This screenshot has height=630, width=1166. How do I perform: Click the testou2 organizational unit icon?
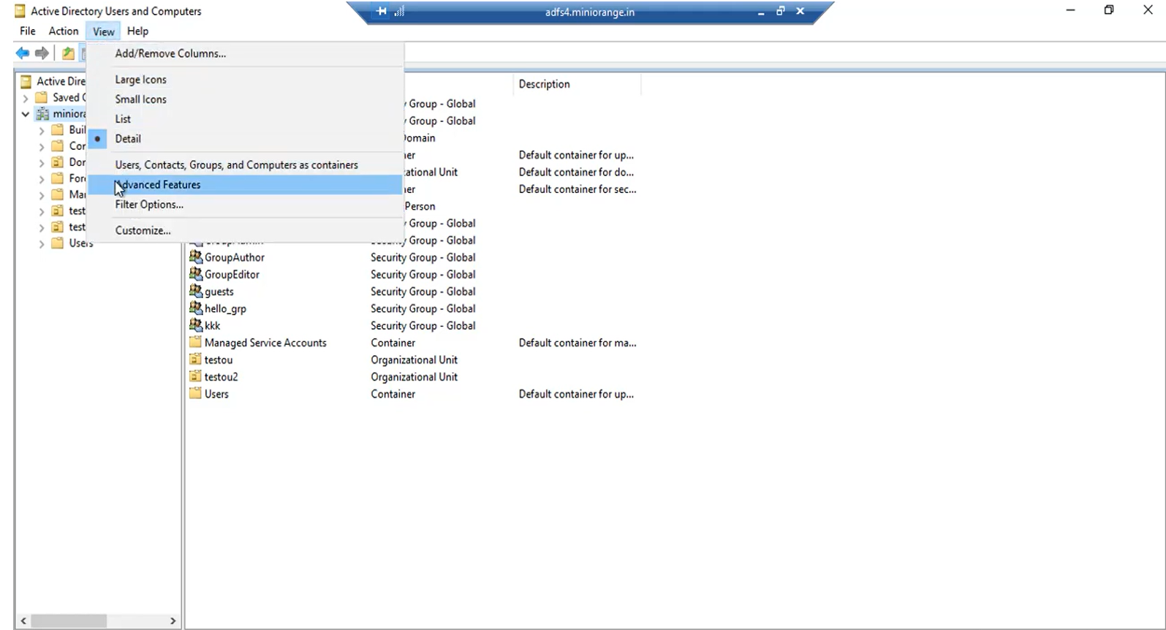point(195,376)
